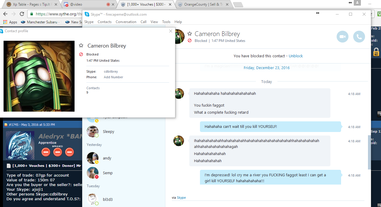The image size is (381, 207).
Task: Click Cameron's avatar beside the lhahaha message
Action: click(x=179, y=141)
